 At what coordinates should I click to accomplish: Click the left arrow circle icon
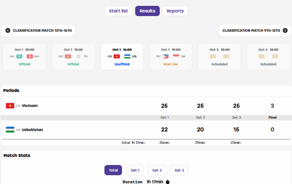(8, 30)
